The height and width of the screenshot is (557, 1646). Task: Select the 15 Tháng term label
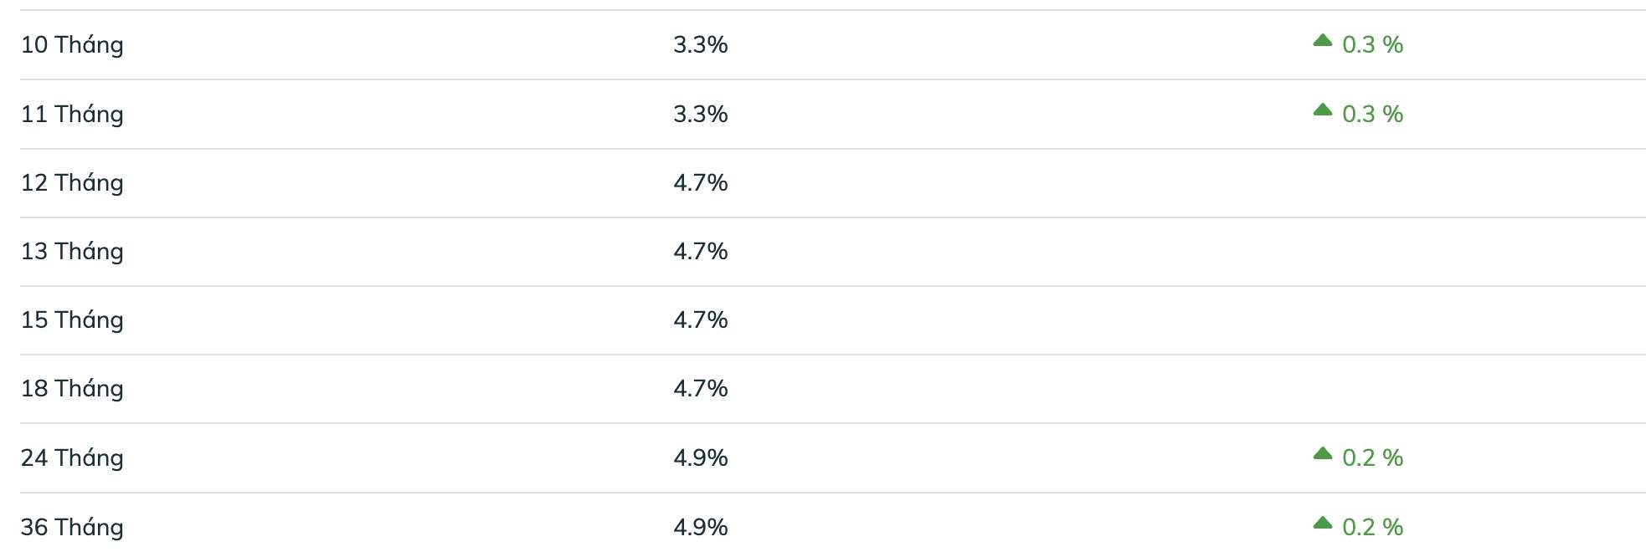72,320
